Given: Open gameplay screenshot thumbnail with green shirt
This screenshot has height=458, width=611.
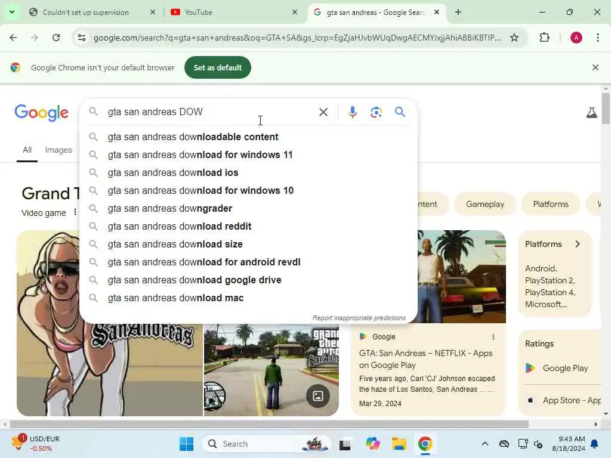Looking at the screenshot, I should (x=271, y=370).
